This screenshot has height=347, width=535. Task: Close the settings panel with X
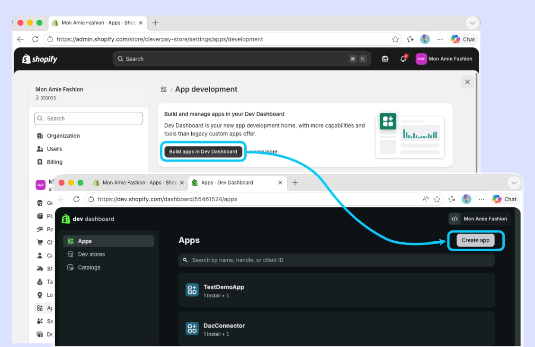467,82
